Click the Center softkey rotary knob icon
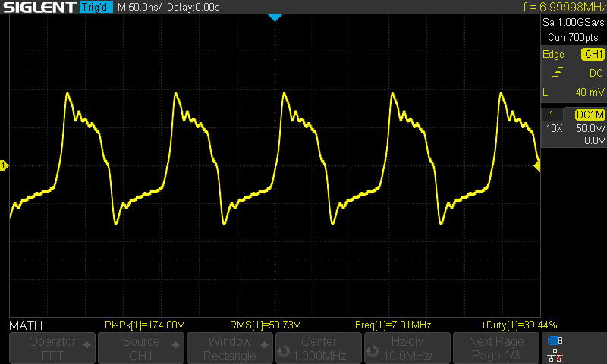 click(x=283, y=351)
